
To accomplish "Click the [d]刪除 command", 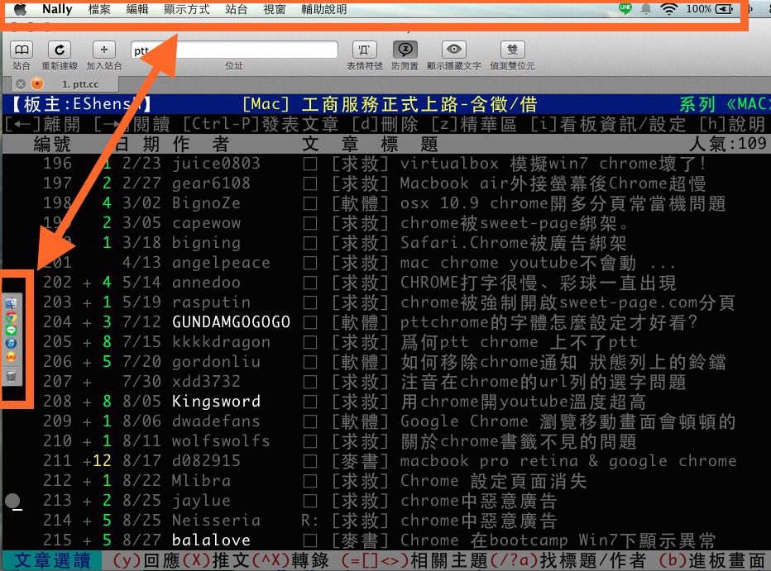I will coord(385,124).
